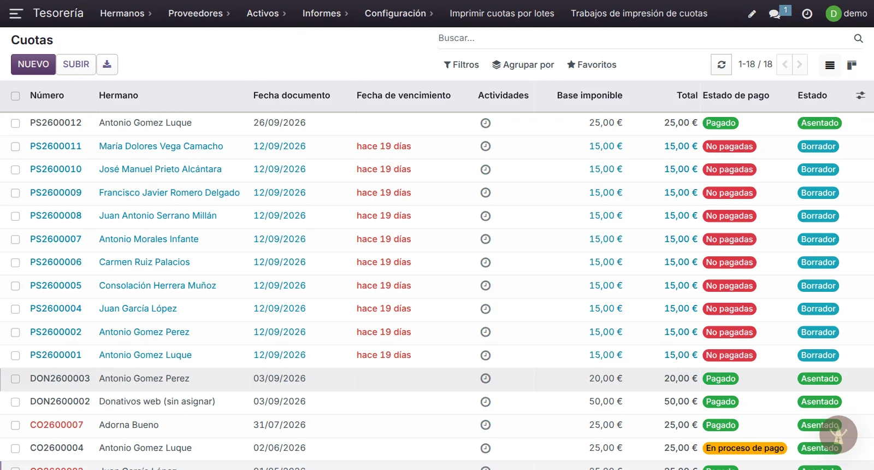Open the Filtros dropdown
This screenshot has height=470, width=874.
pyautogui.click(x=461, y=64)
